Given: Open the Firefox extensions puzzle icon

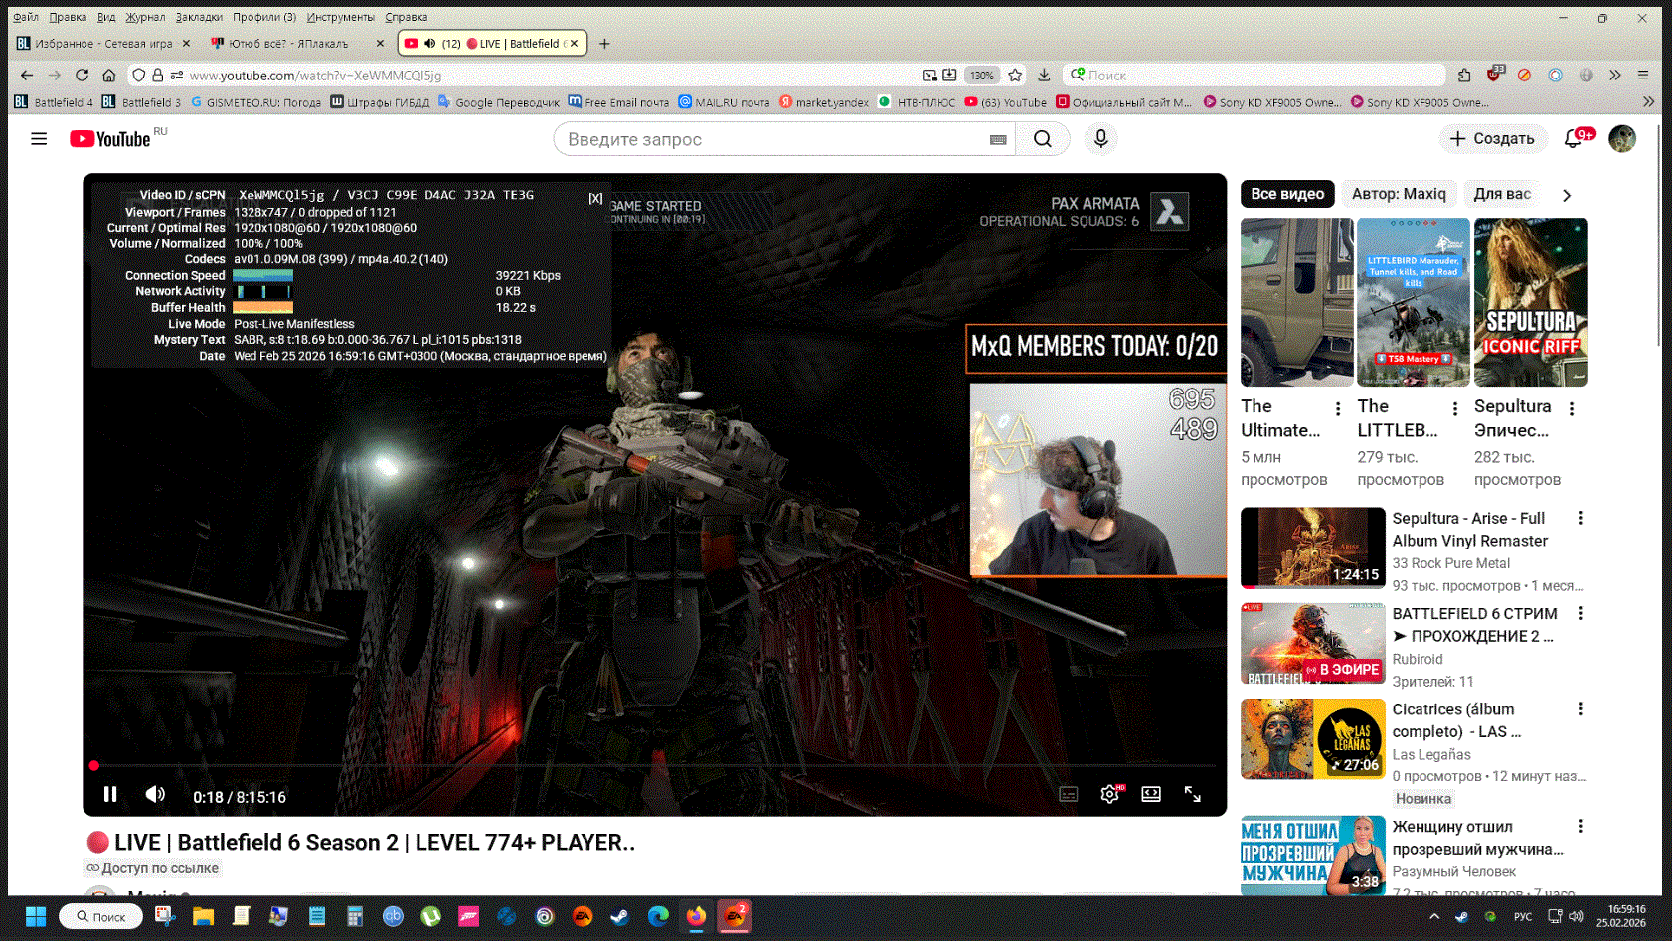Looking at the screenshot, I should (1464, 76).
